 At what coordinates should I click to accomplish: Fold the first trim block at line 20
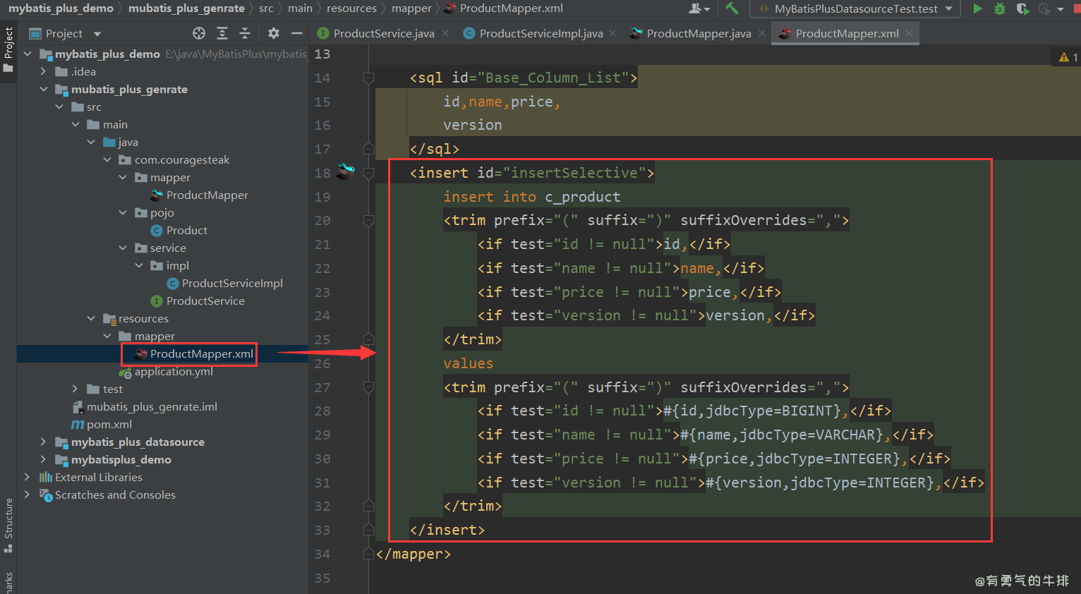[368, 221]
